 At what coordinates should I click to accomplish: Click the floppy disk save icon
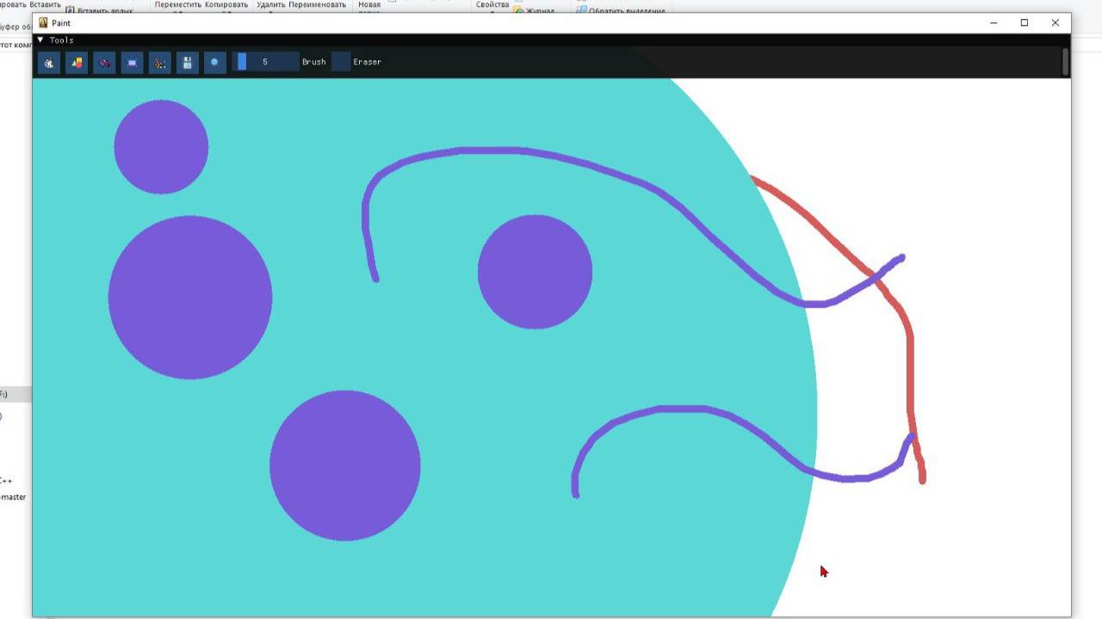[x=187, y=62]
